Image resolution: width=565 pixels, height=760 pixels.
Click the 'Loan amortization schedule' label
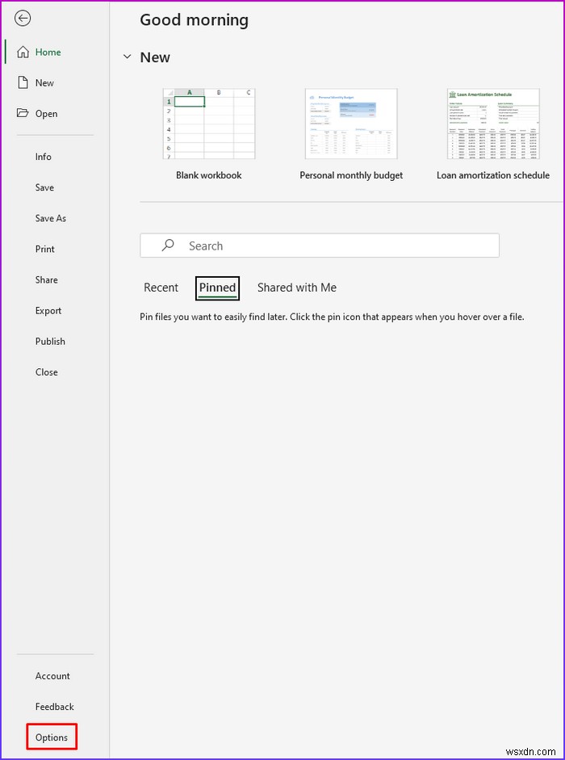(x=493, y=175)
